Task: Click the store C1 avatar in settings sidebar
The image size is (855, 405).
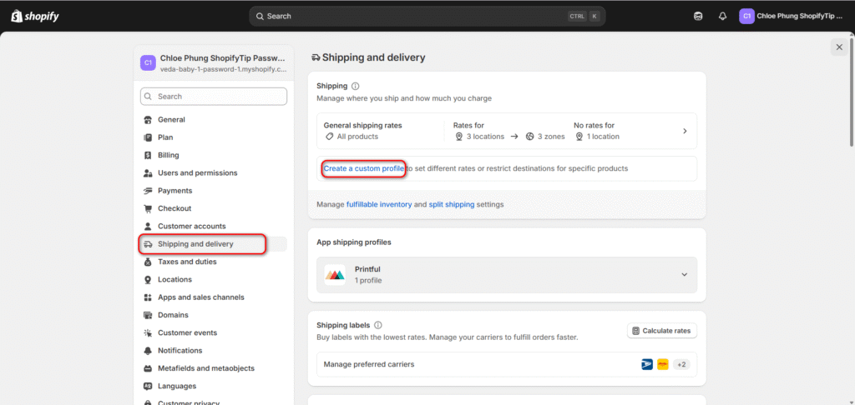Action: tap(148, 62)
